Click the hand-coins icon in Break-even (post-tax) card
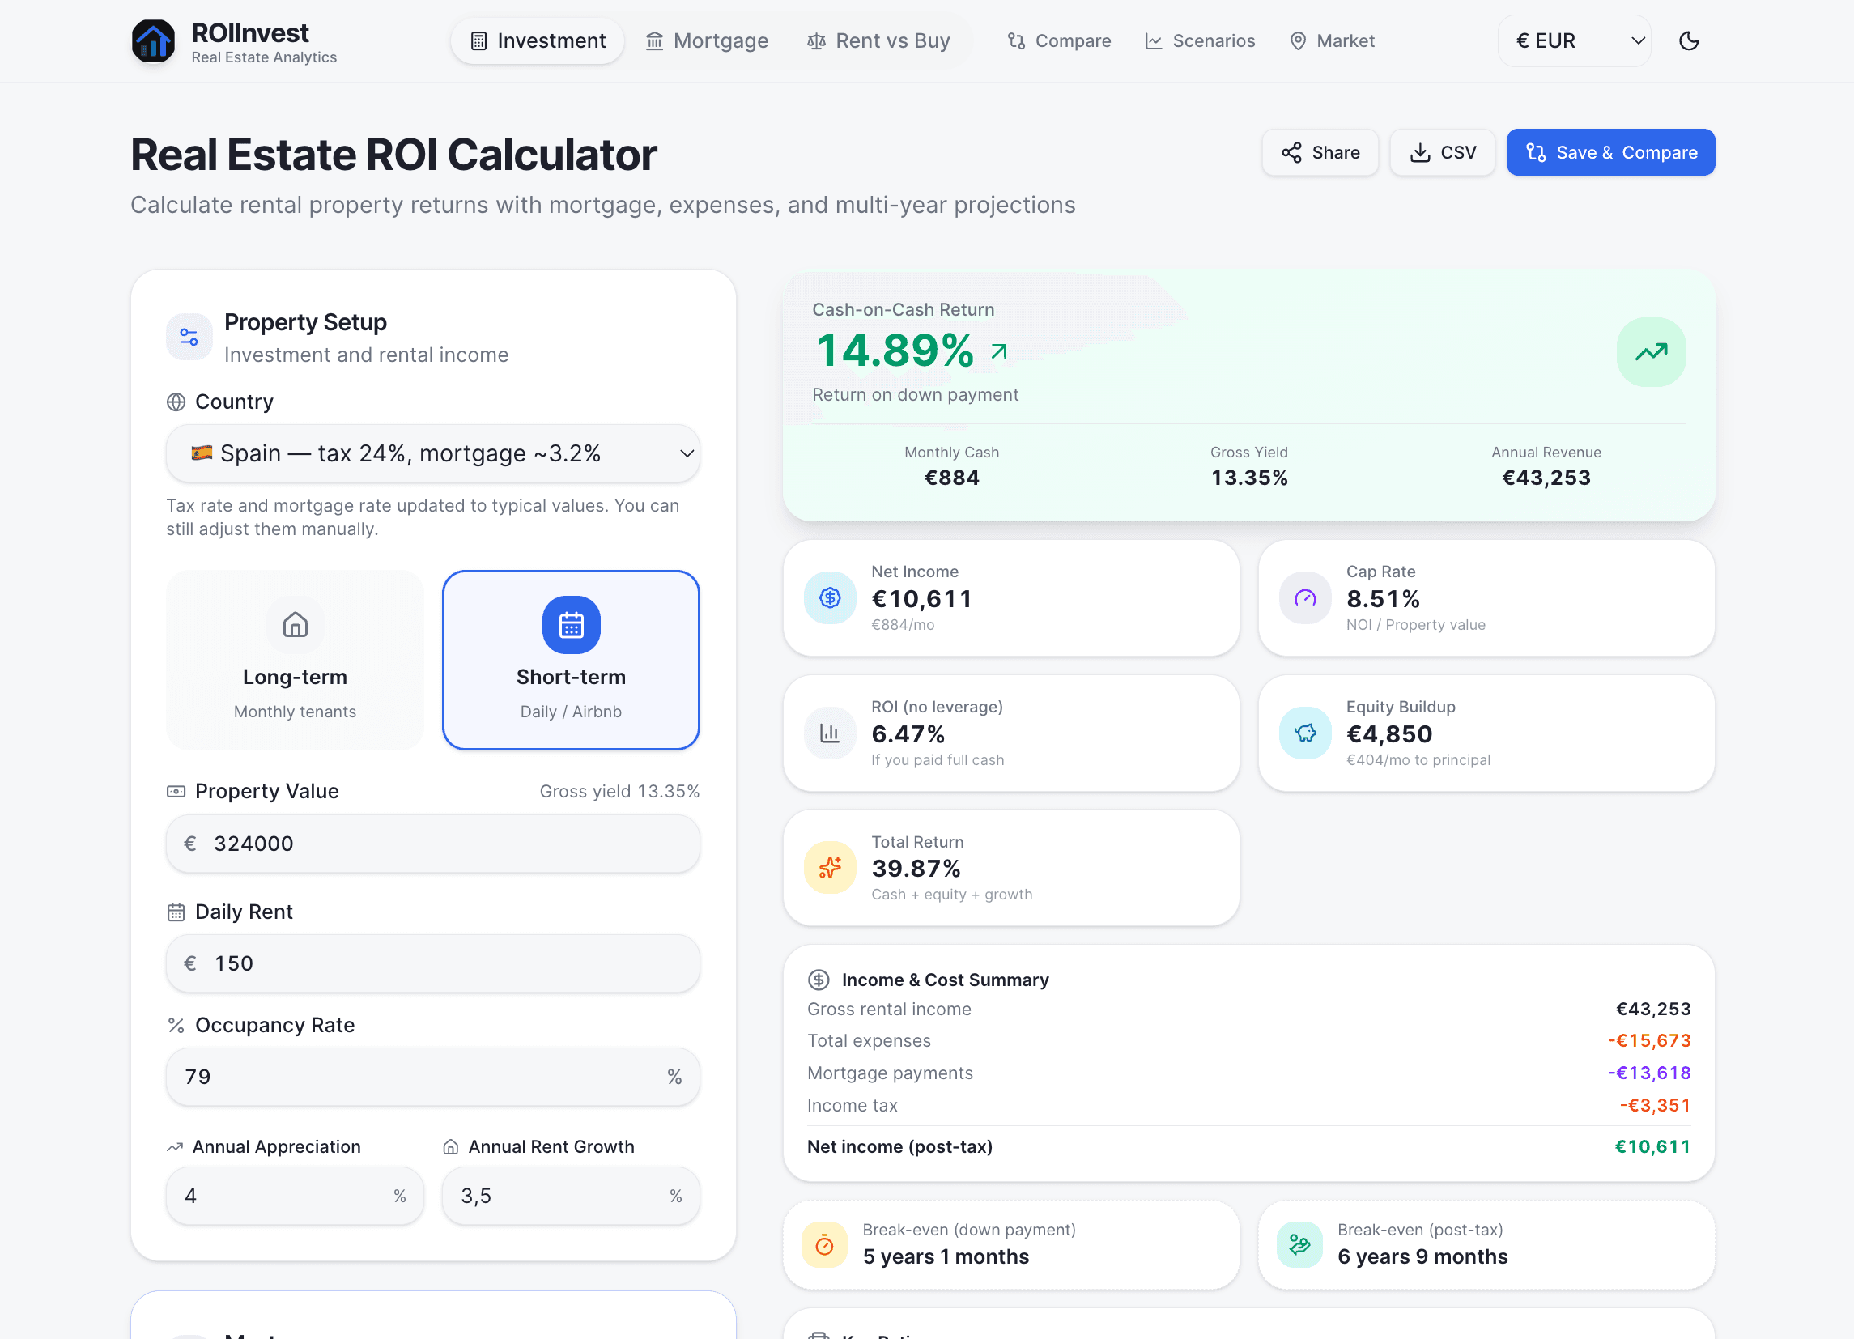1854x1339 pixels. click(x=1299, y=1244)
